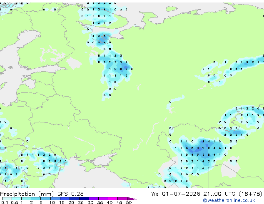Click the '20' legend scale label
Viewport: 264px width, 204px height.
[71, 202]
